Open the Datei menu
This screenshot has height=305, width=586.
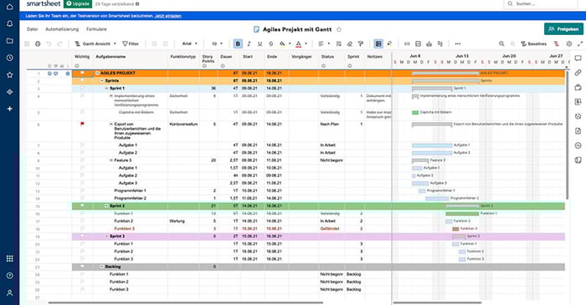[32, 29]
